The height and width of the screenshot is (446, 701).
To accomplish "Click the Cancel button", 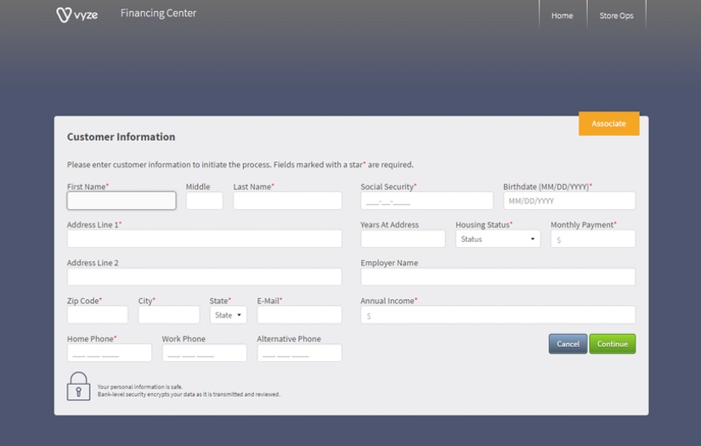I will click(x=568, y=344).
